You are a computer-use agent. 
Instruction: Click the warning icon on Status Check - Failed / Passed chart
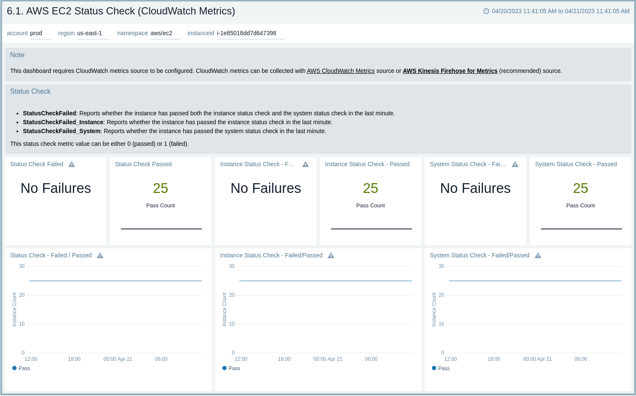100,255
